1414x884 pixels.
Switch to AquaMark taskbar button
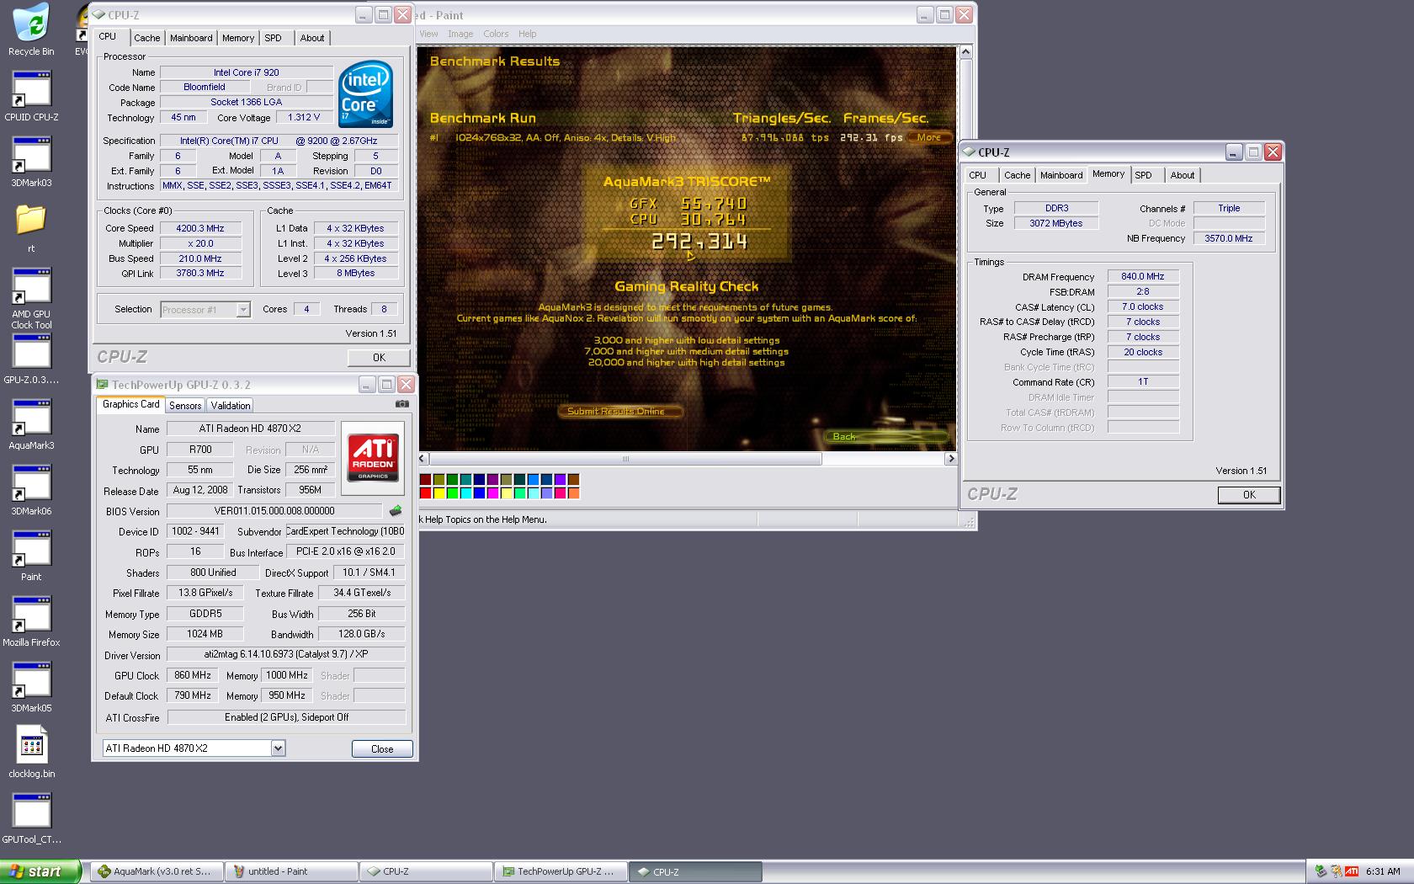click(x=157, y=871)
